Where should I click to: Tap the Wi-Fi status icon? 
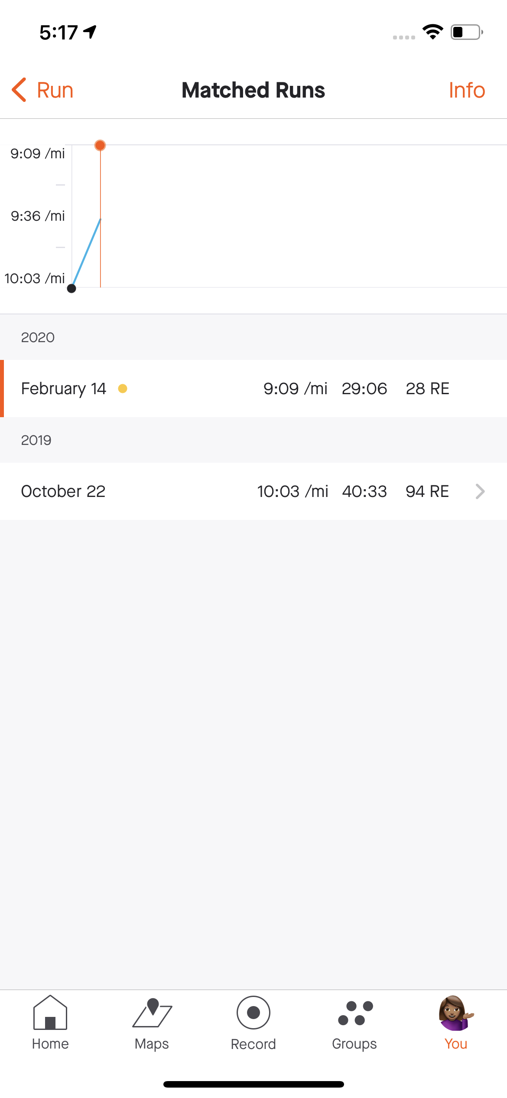pos(432,32)
